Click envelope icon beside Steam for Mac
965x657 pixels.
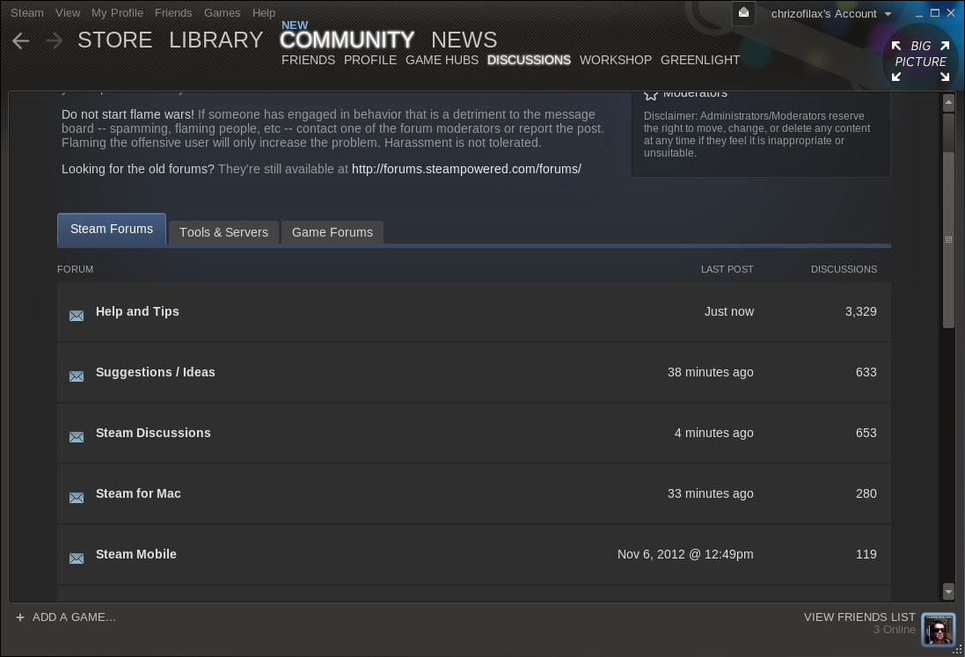coord(77,498)
